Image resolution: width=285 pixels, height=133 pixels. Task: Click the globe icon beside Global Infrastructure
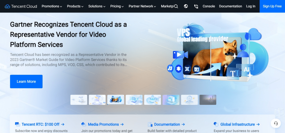pyautogui.click(x=216, y=124)
